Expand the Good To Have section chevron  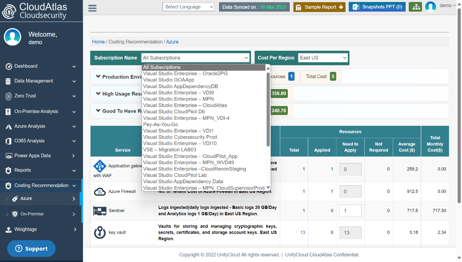98,111
